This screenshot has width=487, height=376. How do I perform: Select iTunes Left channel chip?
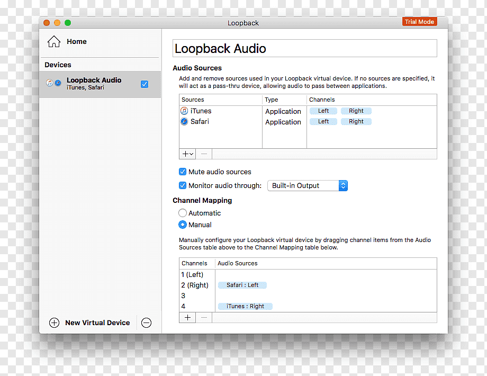point(323,111)
